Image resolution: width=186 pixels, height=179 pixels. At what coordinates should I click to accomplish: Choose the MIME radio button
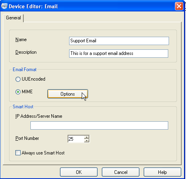pyautogui.click(x=18, y=92)
